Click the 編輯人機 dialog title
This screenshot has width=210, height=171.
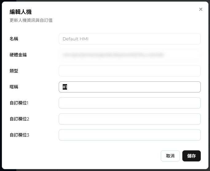[x=21, y=12]
